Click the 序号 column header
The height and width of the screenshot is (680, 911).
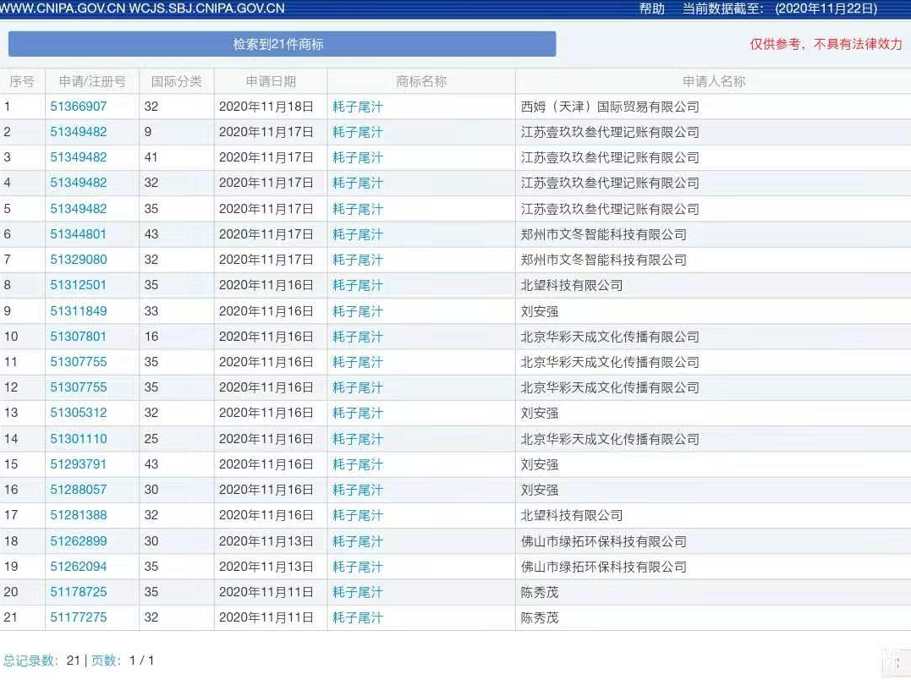coord(22,81)
